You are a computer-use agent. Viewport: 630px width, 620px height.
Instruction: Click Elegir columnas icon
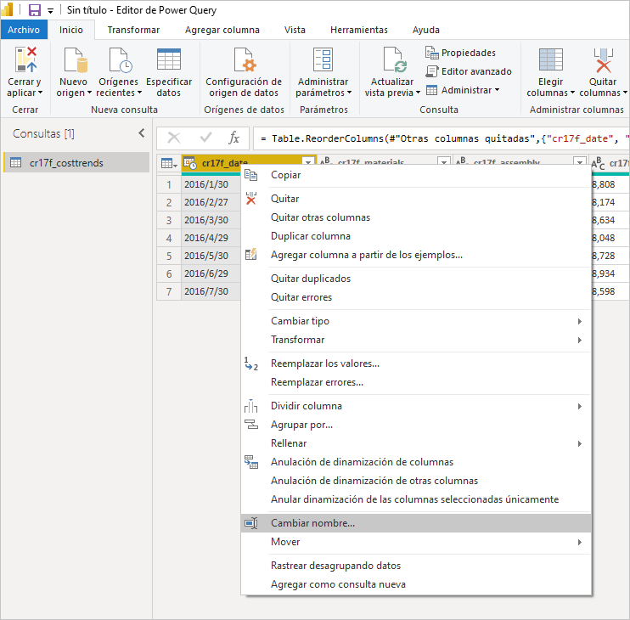coord(550,59)
